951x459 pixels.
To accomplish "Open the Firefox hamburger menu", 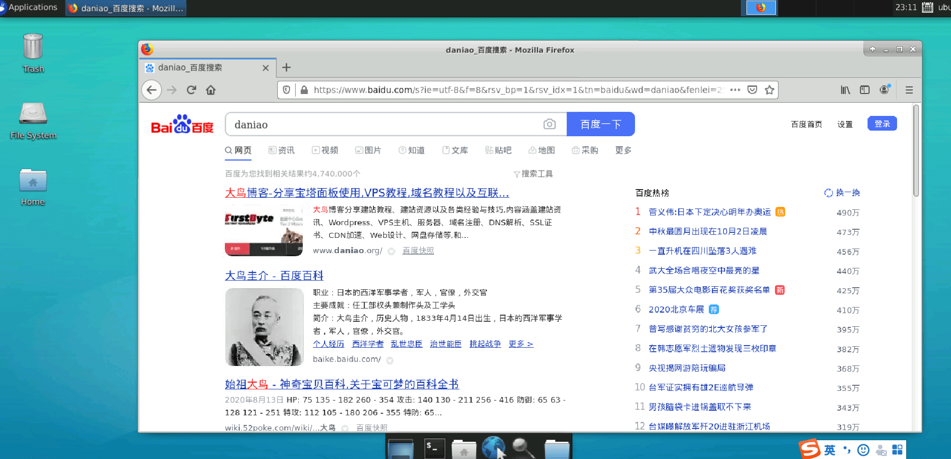I will point(909,90).
